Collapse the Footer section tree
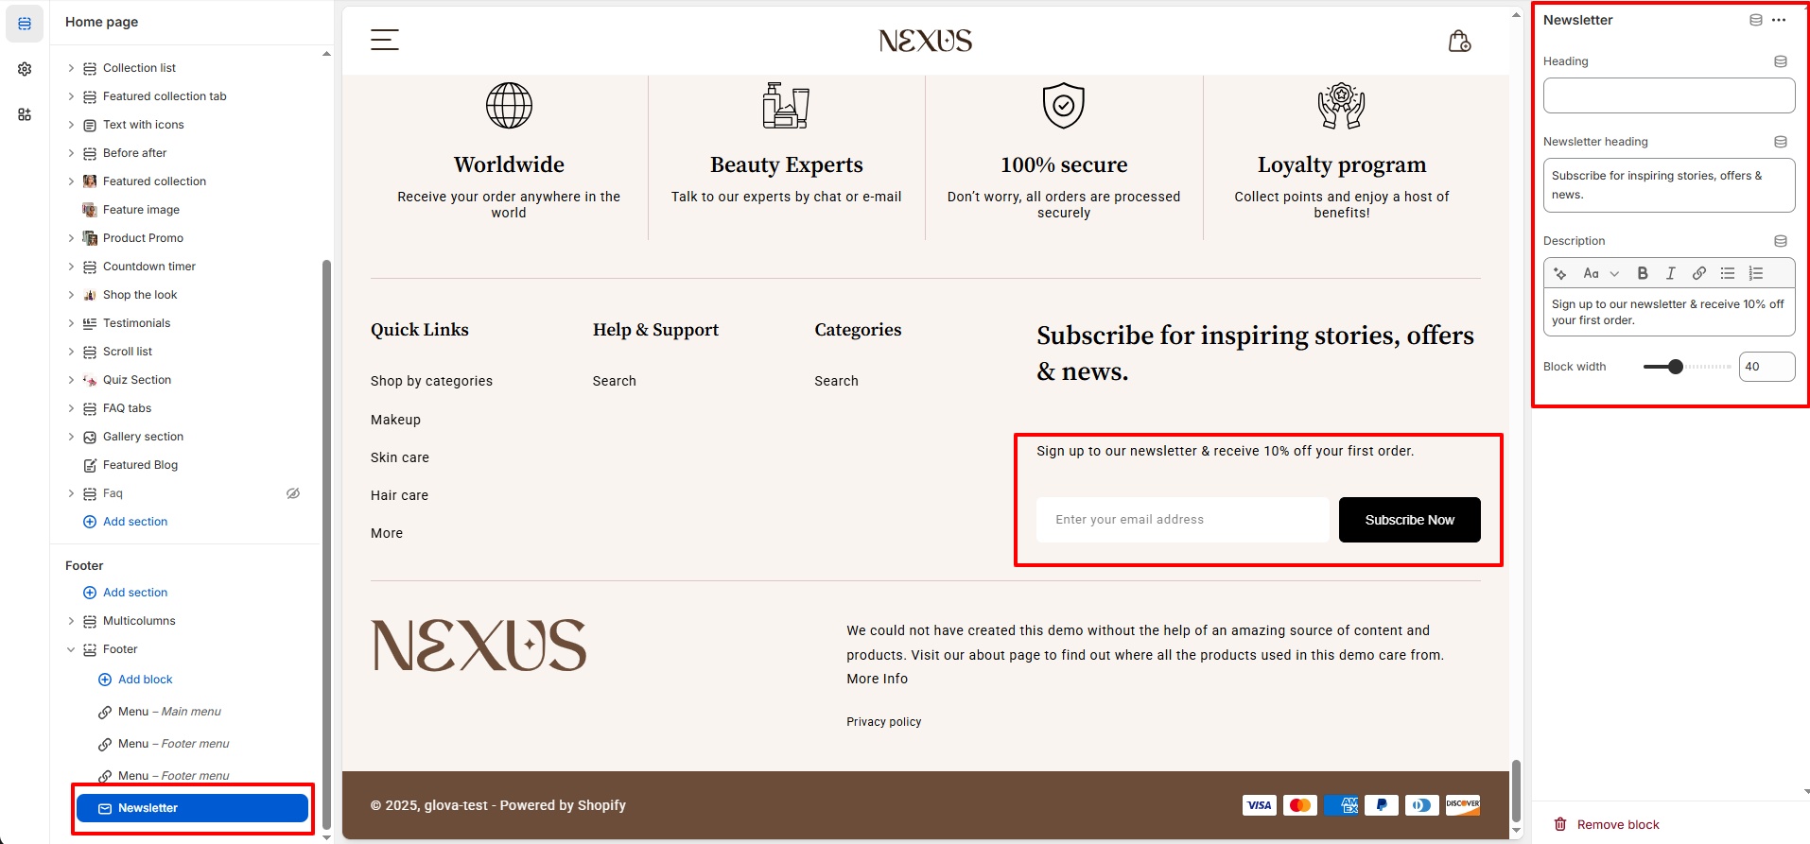1810x844 pixels. click(71, 649)
